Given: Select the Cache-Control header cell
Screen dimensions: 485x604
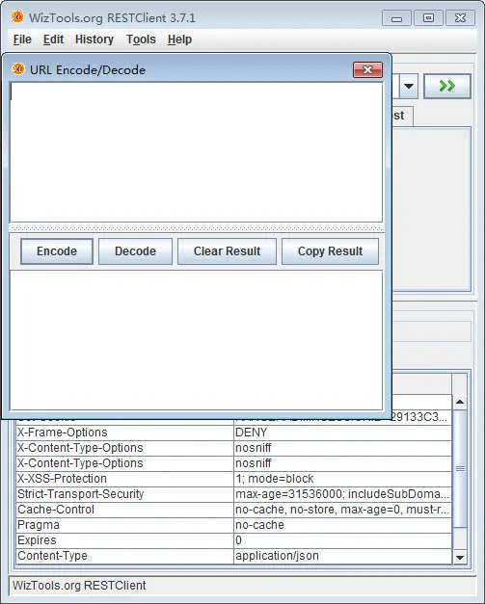Looking at the screenshot, I should (124, 510).
